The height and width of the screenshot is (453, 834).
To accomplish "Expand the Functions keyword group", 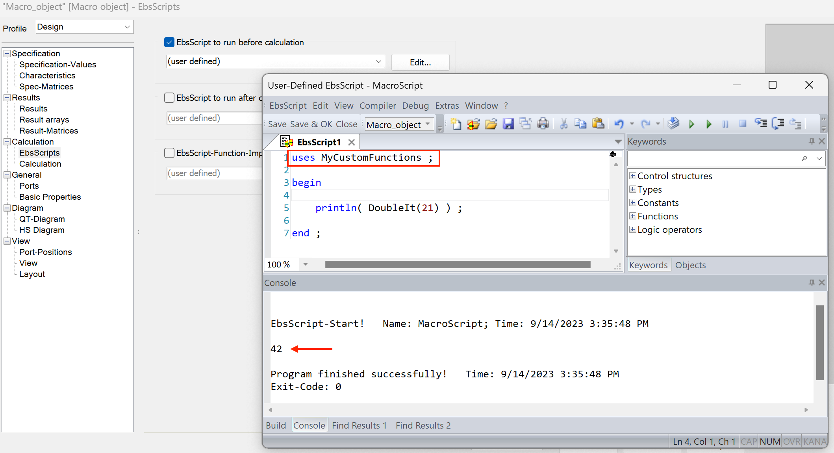I will click(633, 216).
